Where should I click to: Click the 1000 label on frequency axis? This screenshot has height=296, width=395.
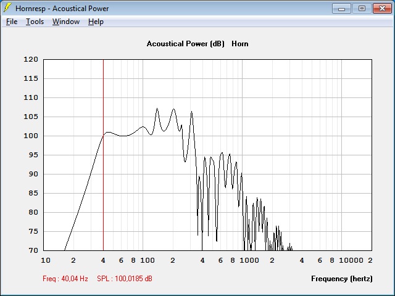coord(249,260)
